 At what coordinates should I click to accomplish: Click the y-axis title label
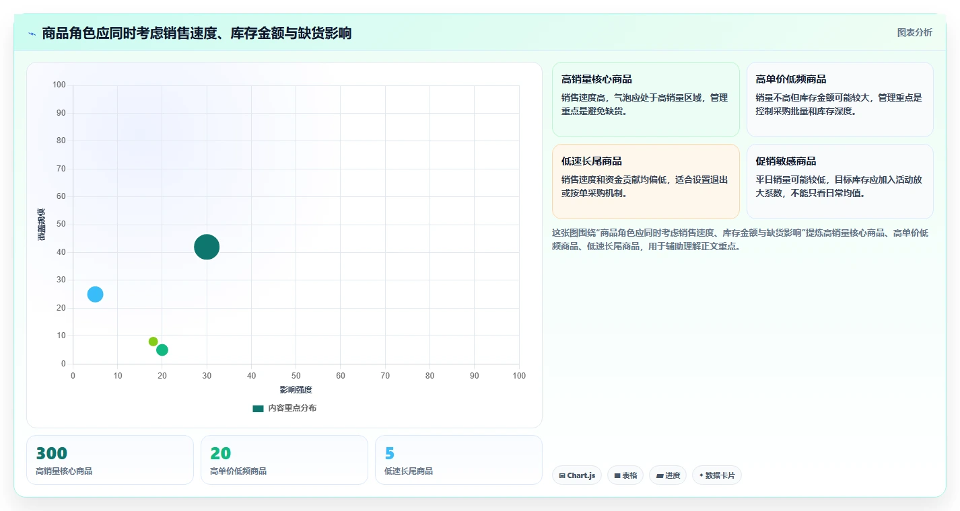41,225
